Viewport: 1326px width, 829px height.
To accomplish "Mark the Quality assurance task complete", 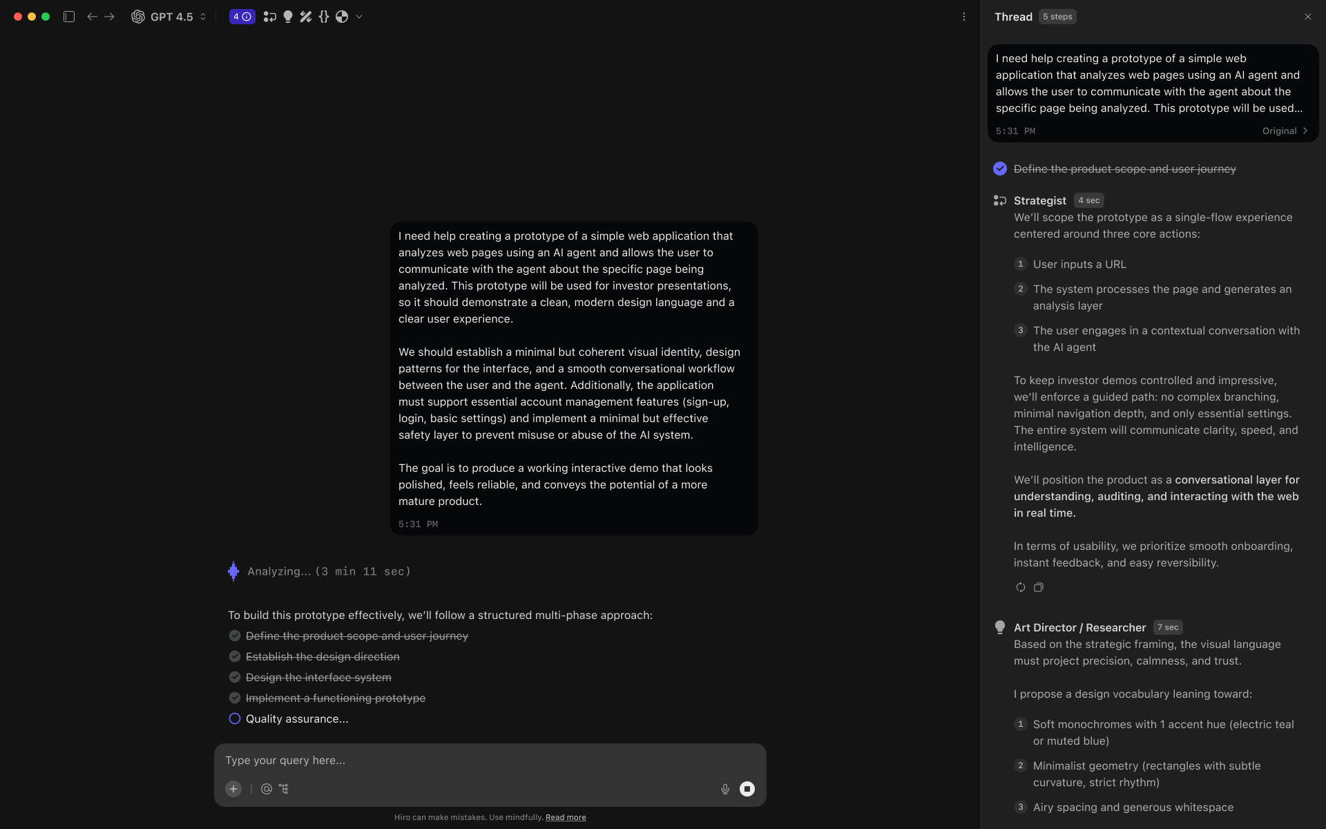I will (x=234, y=718).
